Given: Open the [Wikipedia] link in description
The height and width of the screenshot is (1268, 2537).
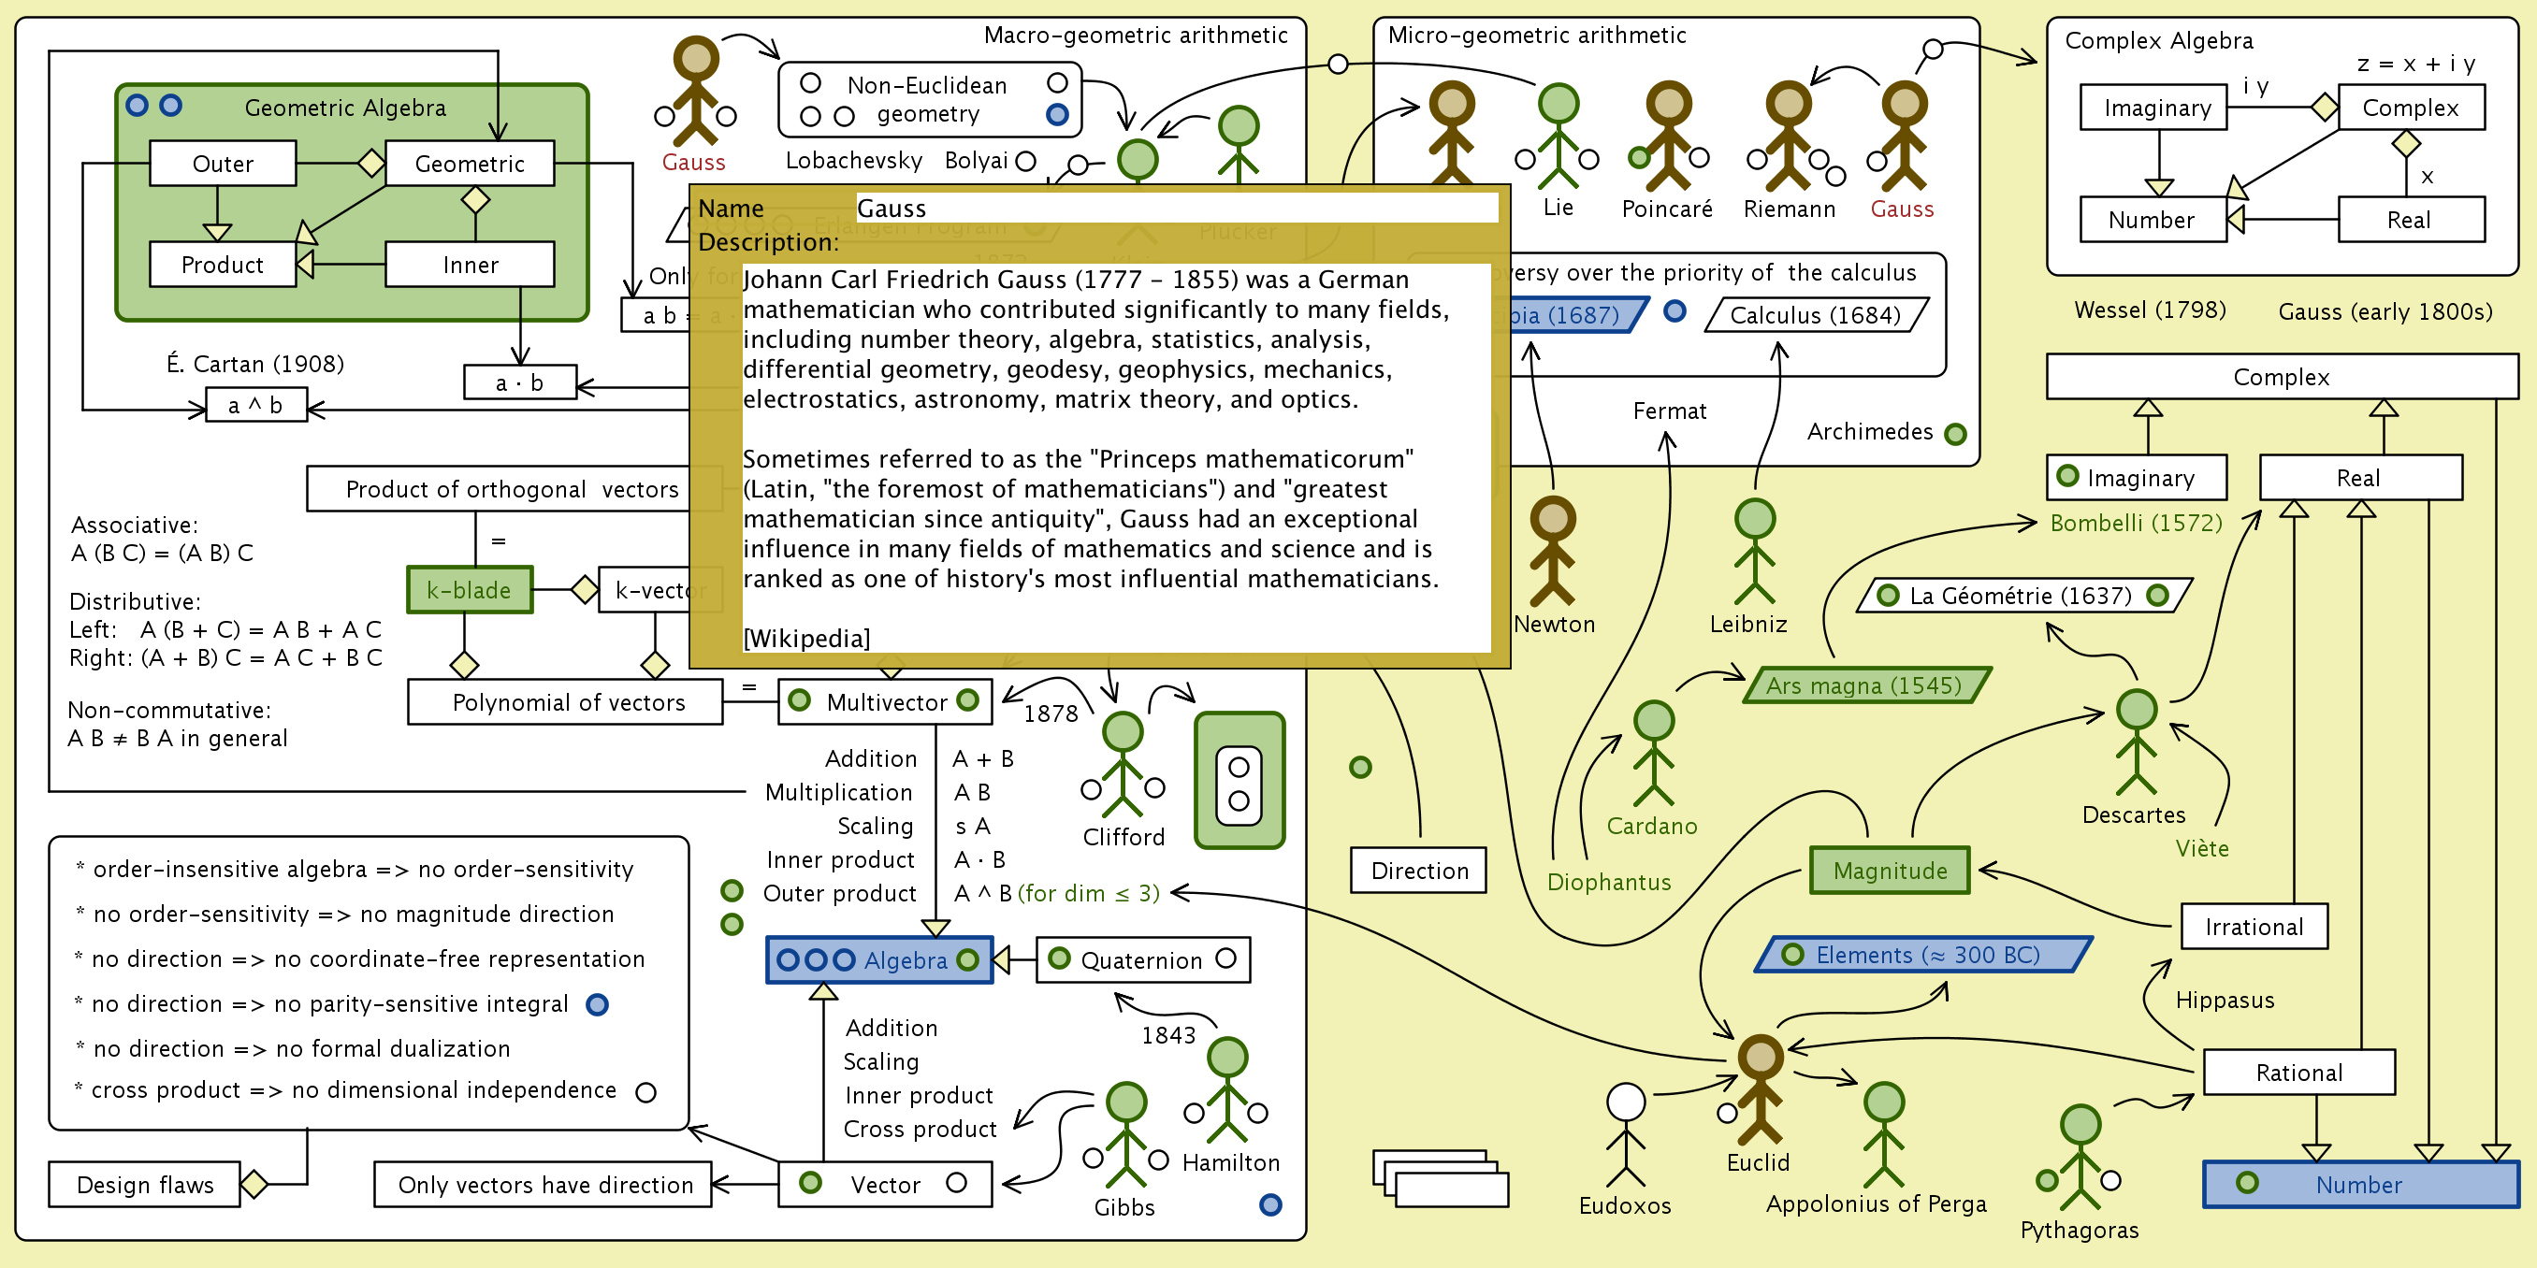Looking at the screenshot, I should click(x=805, y=638).
